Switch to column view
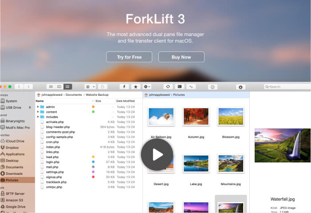Image resolution: width=311 pixels, height=213 pixels. 59,87
